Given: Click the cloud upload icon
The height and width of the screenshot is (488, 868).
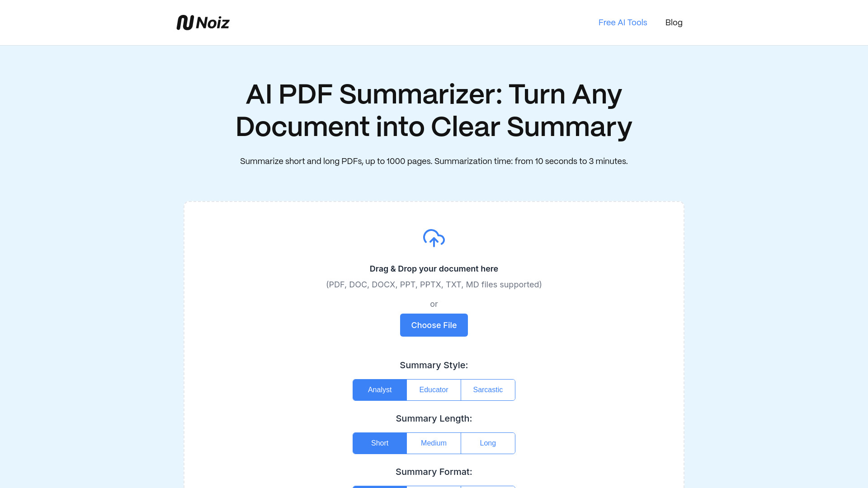Looking at the screenshot, I should pyautogui.click(x=434, y=238).
